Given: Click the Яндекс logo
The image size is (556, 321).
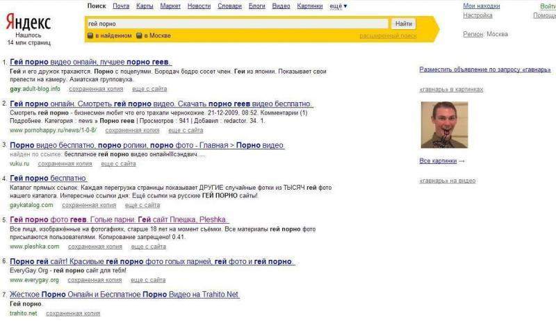Looking at the screenshot, I should pyautogui.click(x=28, y=22).
